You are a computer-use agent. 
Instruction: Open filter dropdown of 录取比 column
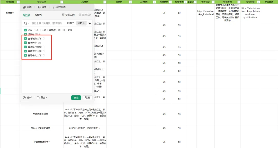[195, 2]
